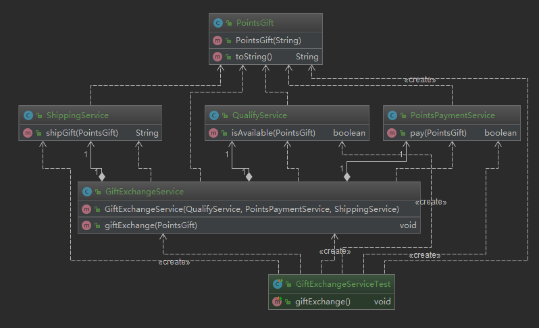539x328 pixels.
Task: Click the boolean return type of isAvailable
Action: [x=349, y=133]
